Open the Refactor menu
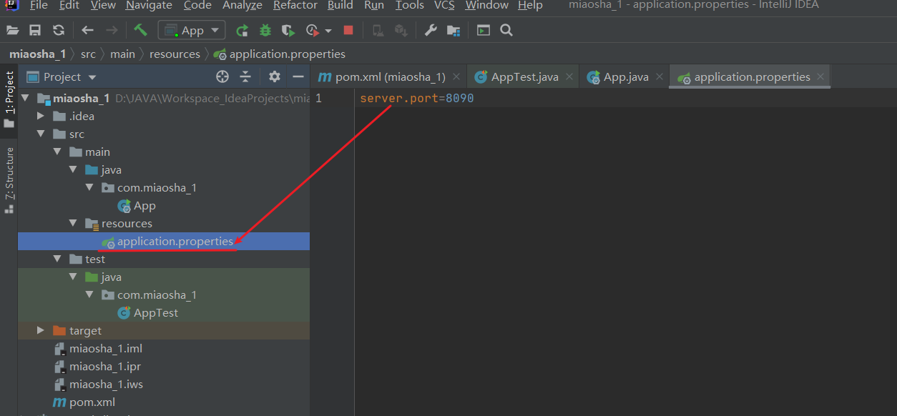The width and height of the screenshot is (897, 416). (x=295, y=6)
